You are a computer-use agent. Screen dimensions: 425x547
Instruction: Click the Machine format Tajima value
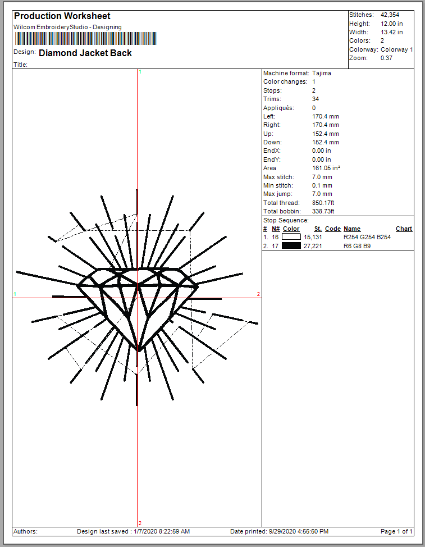321,74
